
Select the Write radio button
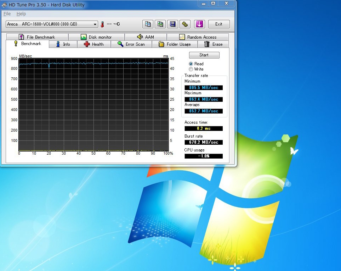(191, 69)
